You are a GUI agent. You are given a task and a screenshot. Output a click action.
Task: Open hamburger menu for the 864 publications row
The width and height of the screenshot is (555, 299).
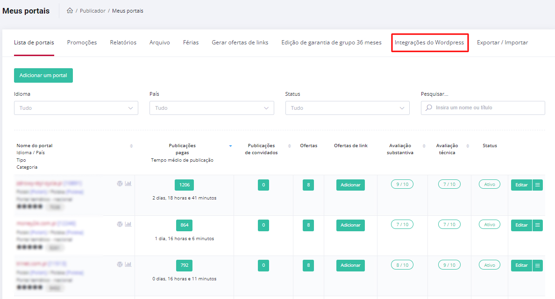pos(537,225)
